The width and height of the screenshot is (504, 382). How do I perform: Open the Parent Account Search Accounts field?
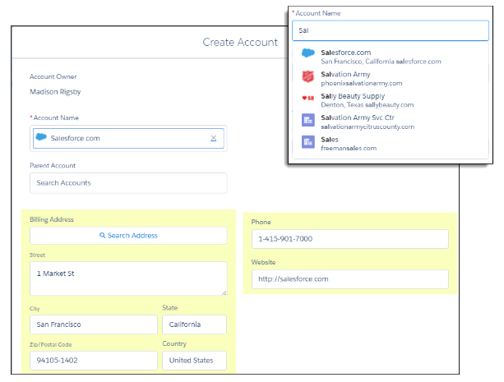tap(128, 183)
